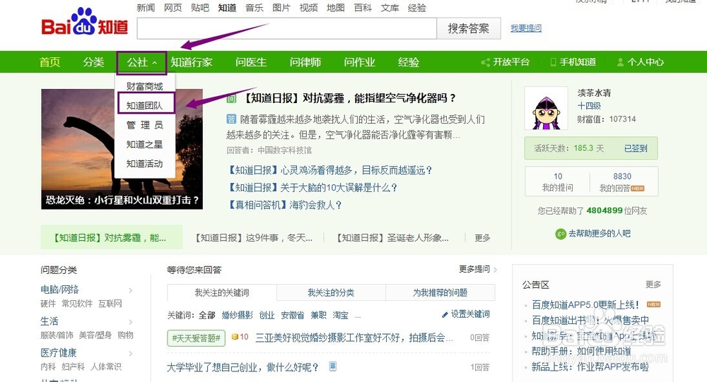Filter by keyword 淘宝

tap(341, 316)
